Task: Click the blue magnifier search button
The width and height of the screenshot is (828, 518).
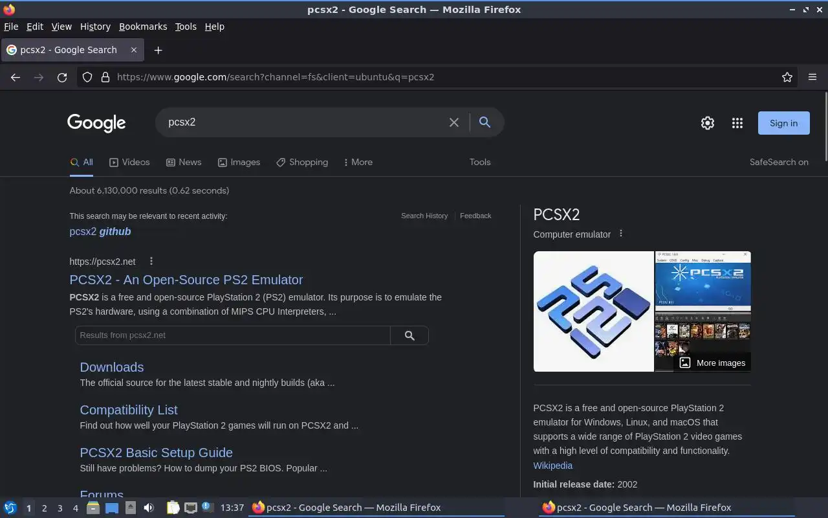Action: [485, 122]
